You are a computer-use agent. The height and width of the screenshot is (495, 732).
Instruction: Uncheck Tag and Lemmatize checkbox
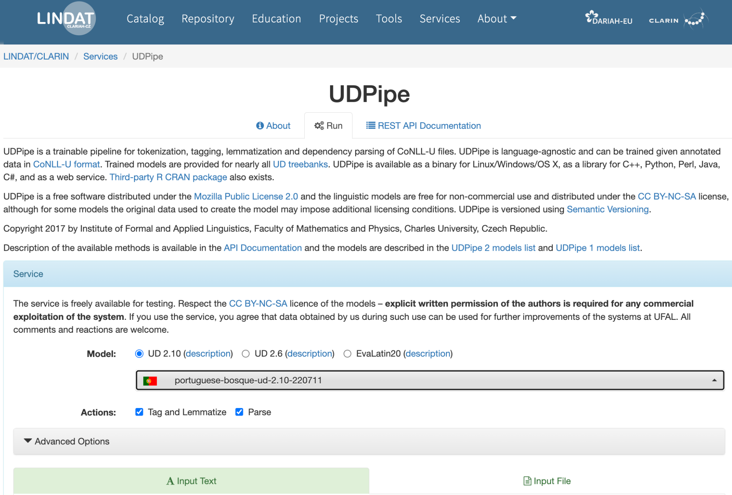click(139, 412)
